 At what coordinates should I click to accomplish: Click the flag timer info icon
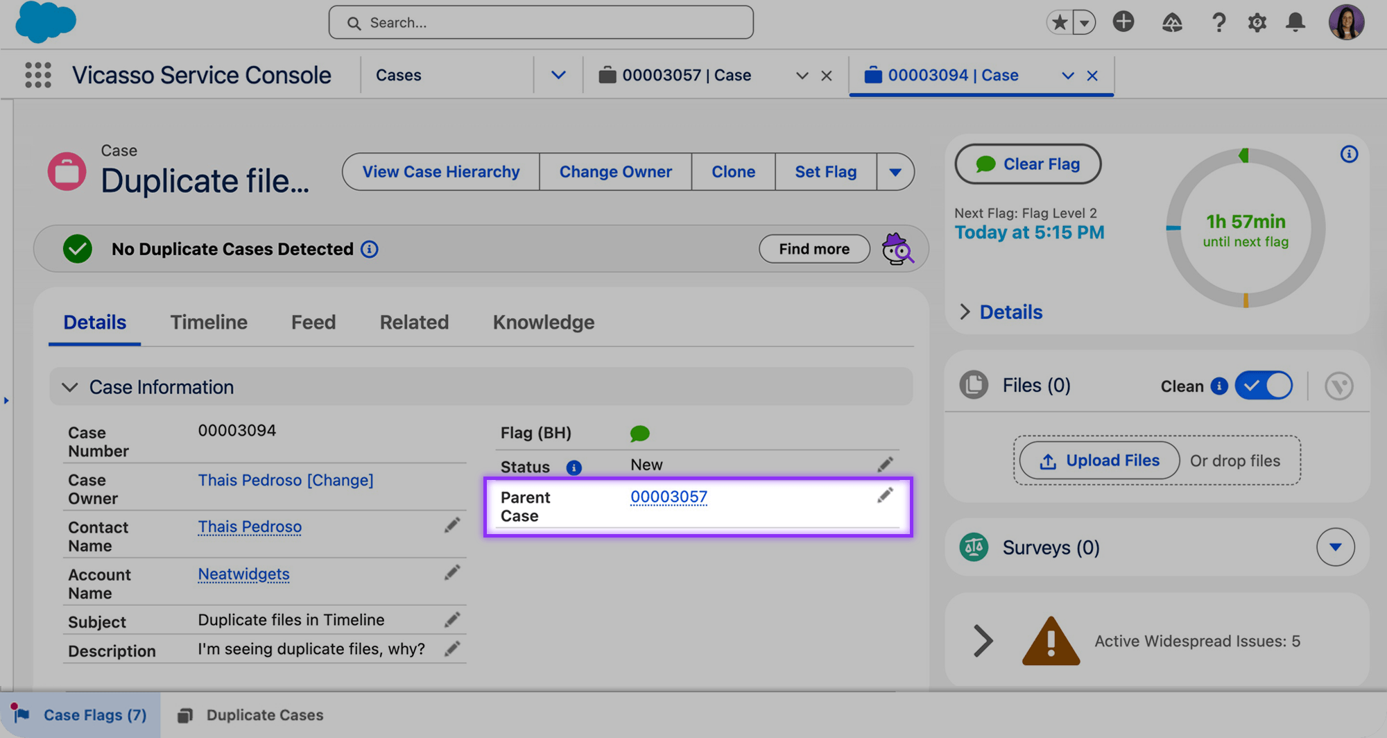pyautogui.click(x=1349, y=154)
